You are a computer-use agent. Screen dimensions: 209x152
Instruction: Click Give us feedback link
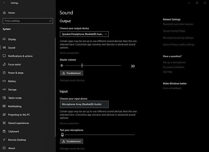pos(172,88)
